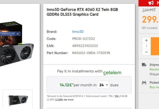Click the see more financing link
This screenshot has height=109, width=159.
(68, 100)
